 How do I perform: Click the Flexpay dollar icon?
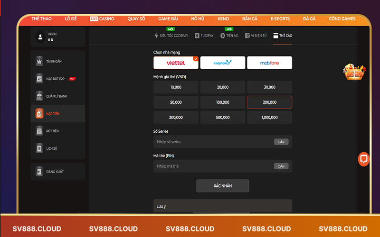197,36
